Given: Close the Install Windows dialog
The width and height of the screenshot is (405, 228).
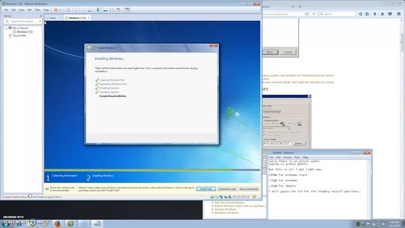Looking at the screenshot, I should [213, 46].
